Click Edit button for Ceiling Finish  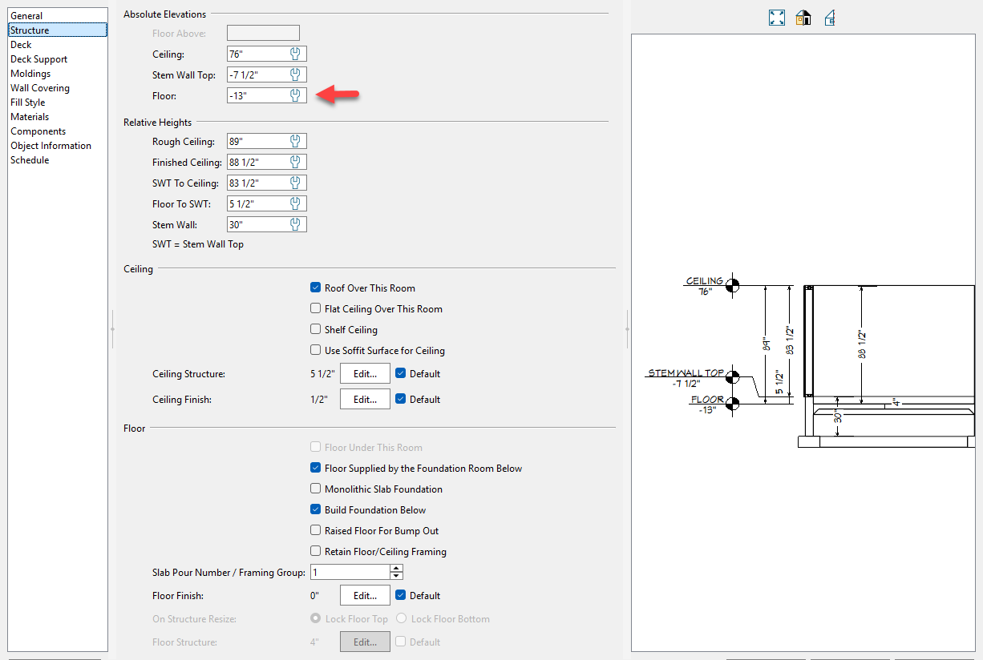pos(365,399)
